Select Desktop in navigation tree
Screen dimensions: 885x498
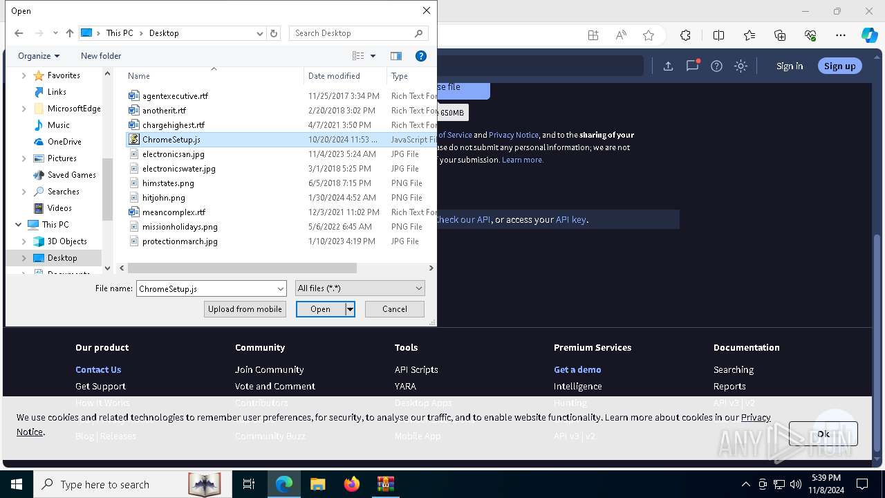62,258
